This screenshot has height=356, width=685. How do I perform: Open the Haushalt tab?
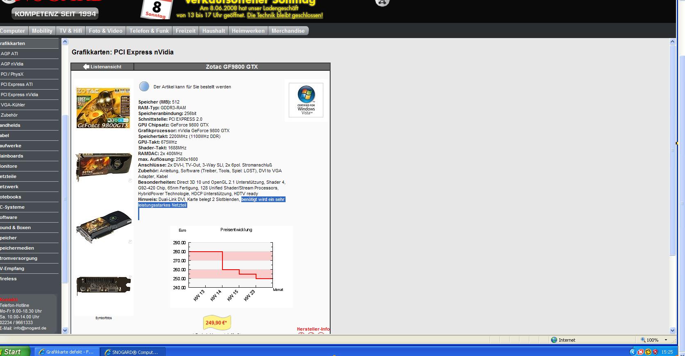[213, 31]
